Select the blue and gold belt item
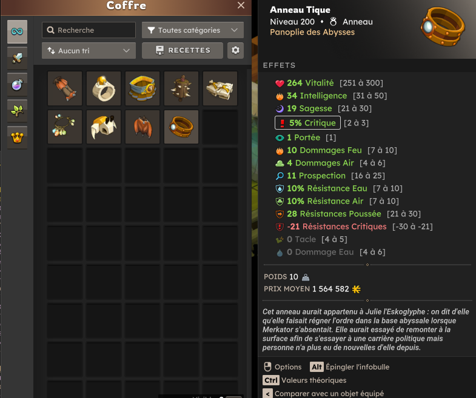 pos(142,88)
